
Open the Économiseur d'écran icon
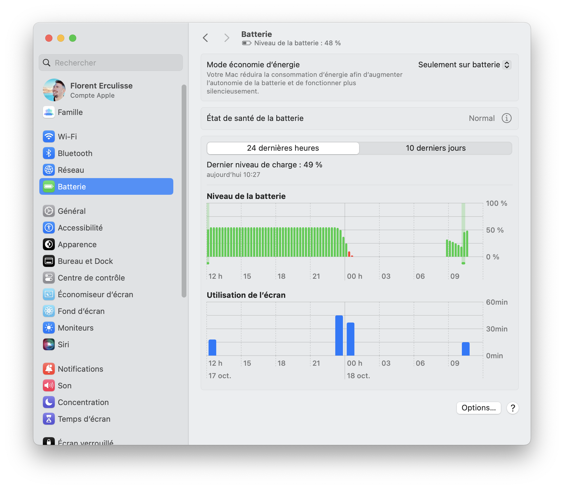coord(49,295)
